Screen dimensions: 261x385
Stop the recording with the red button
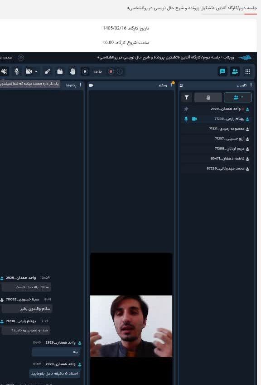[111, 71]
